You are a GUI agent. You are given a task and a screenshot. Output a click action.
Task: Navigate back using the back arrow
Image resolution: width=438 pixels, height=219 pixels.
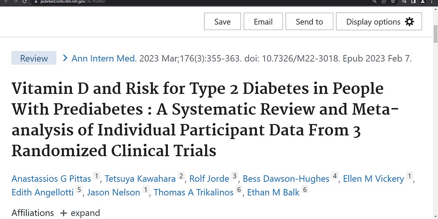(6, 2)
